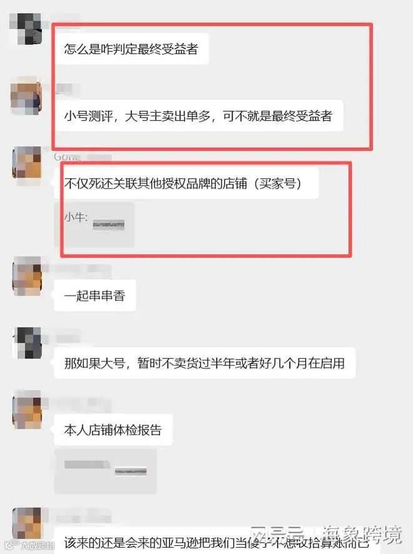Open the quoted reply from 小牛
The image size is (413, 554).
(94, 224)
